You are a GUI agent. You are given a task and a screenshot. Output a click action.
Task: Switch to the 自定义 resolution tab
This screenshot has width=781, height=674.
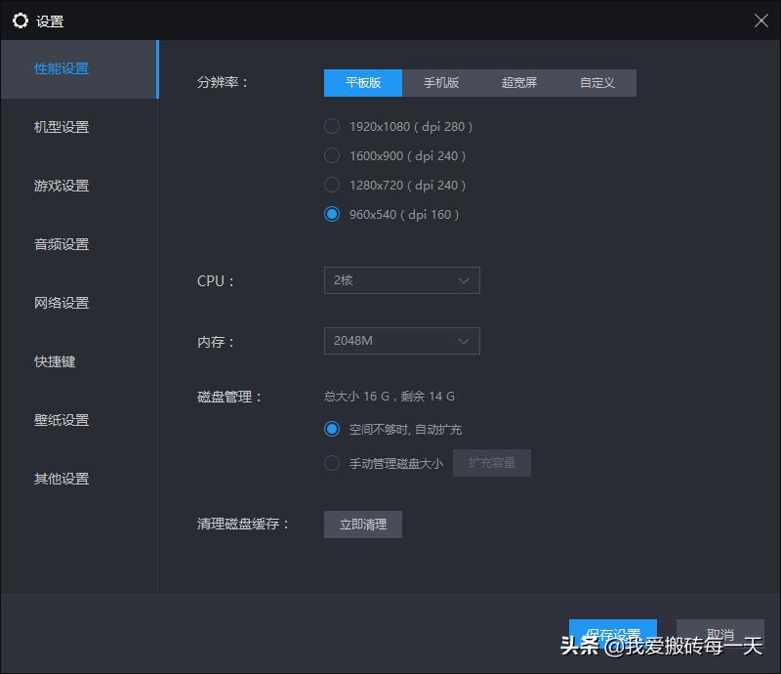coord(596,83)
